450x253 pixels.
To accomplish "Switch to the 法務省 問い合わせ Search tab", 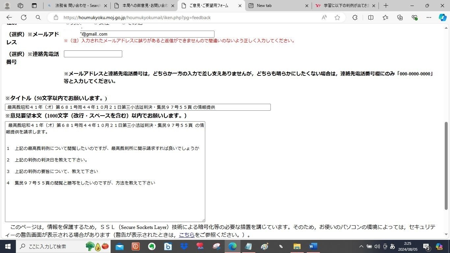I will click(77, 6).
